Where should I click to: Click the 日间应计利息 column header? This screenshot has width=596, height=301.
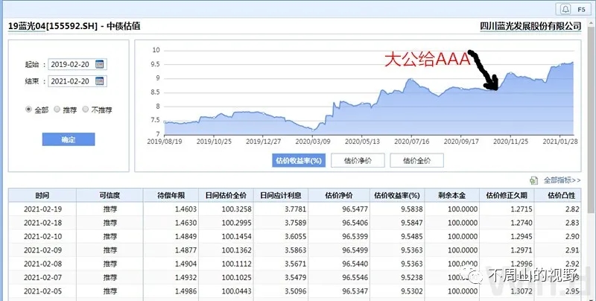click(281, 195)
